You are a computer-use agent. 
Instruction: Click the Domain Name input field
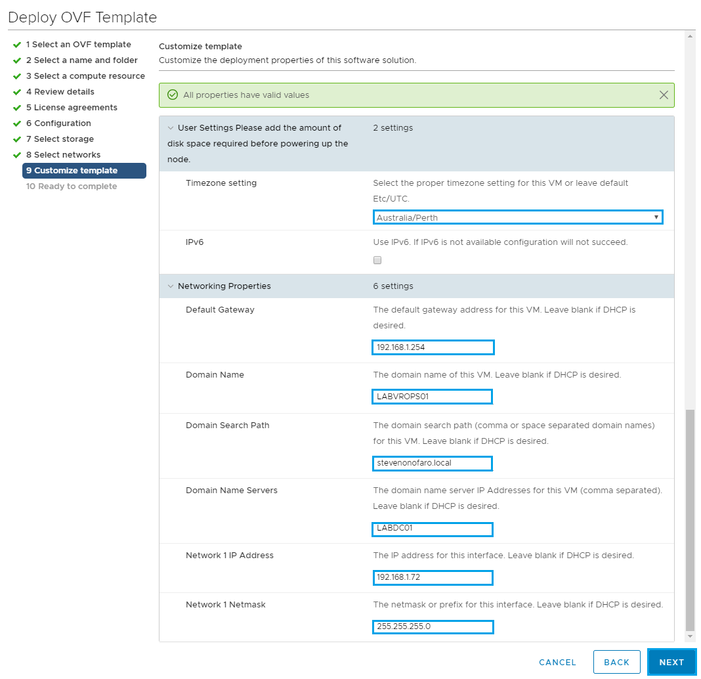[432, 397]
